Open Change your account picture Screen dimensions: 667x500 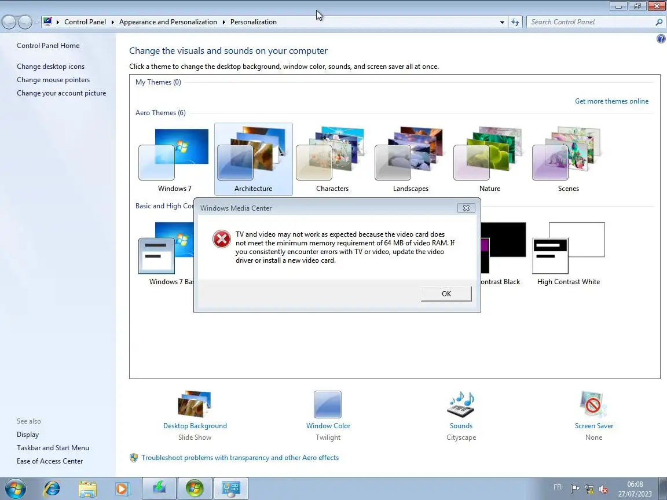61,93
